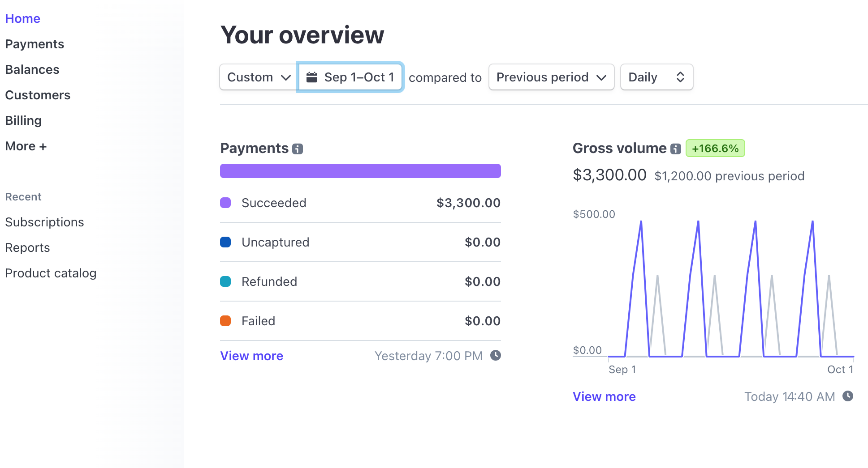
Task: Click the calendar icon in date picker
Action: click(x=312, y=77)
